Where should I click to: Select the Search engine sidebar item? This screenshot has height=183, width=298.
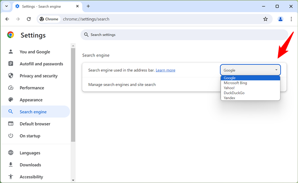tap(35, 112)
